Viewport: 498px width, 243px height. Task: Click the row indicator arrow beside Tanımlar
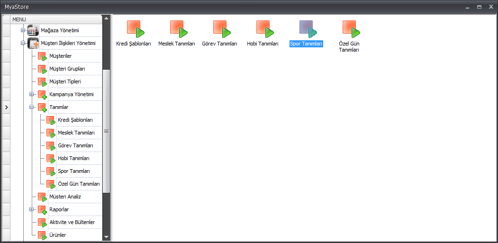[x=6, y=108]
